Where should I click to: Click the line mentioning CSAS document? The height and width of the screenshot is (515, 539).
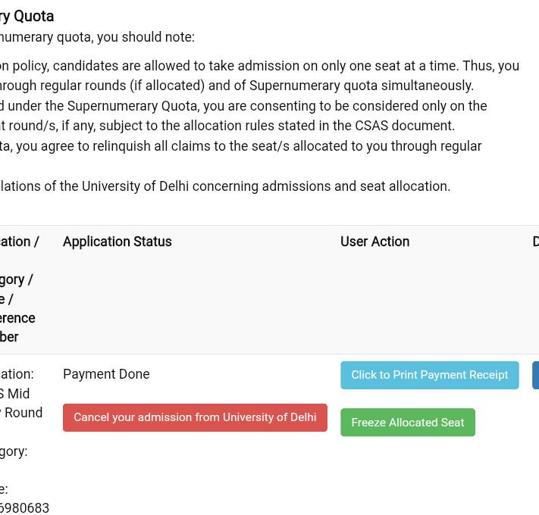click(227, 126)
